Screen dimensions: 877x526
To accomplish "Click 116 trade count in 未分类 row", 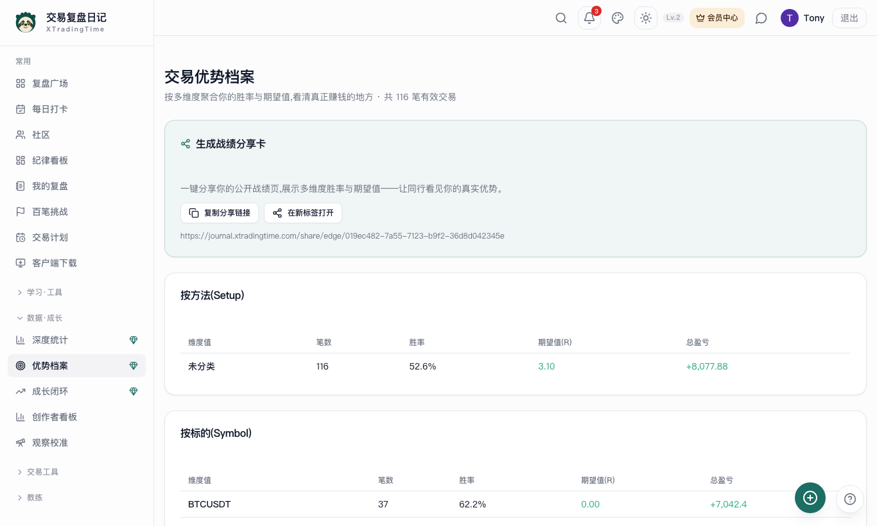I will point(322,366).
